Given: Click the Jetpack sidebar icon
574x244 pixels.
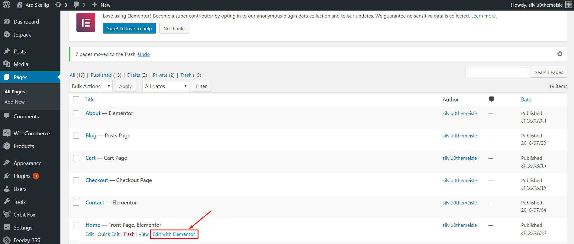Looking at the screenshot, I should [x=7, y=34].
